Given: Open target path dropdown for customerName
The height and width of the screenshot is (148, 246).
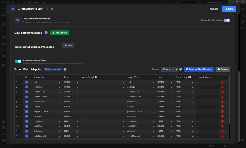Looking at the screenshot, I should point(153,97).
